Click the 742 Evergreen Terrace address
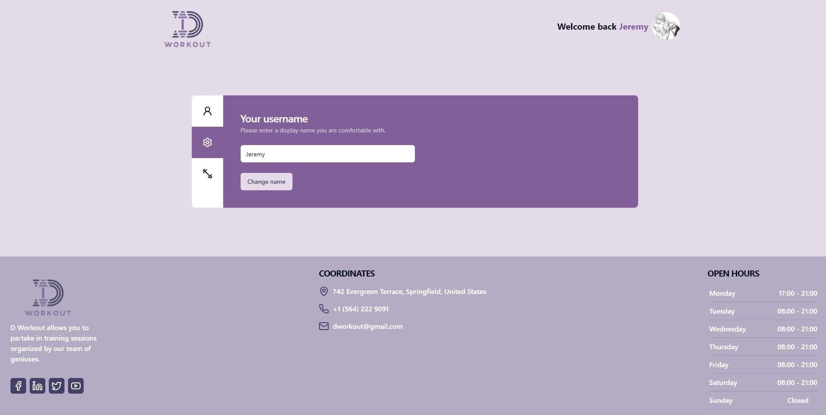The height and width of the screenshot is (415, 826). coord(409,291)
